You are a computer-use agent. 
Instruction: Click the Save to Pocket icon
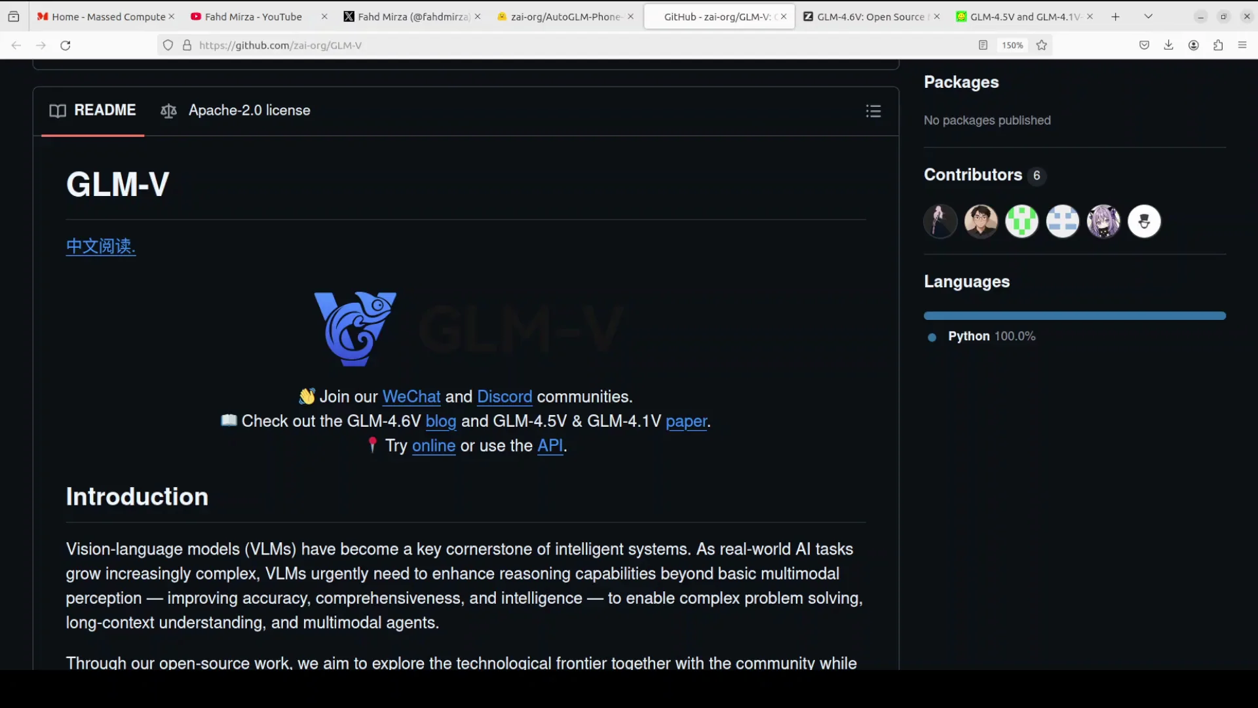point(1144,45)
